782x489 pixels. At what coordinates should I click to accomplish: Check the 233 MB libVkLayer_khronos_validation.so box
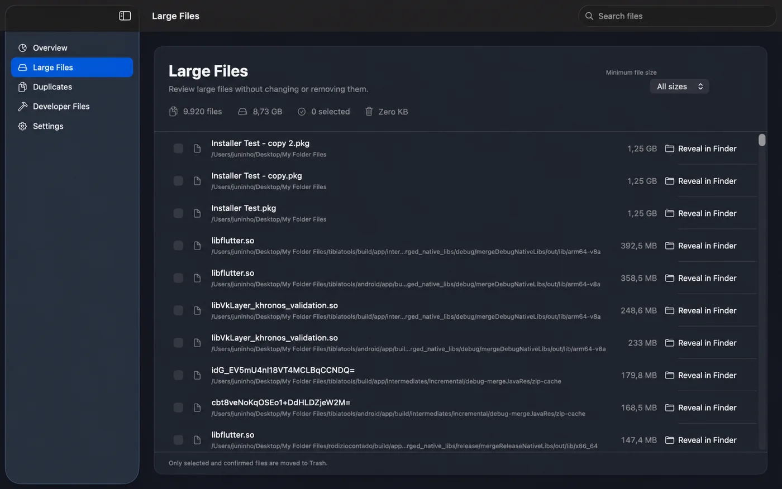click(178, 343)
